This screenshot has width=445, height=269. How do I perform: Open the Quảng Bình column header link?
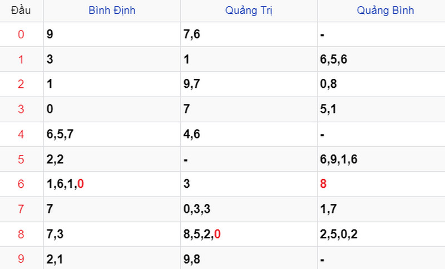[x=385, y=11]
